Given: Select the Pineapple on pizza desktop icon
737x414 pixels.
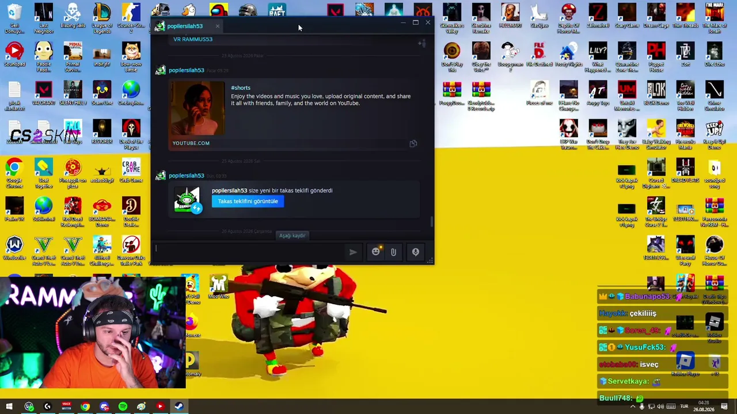Looking at the screenshot, I should tap(73, 174).
